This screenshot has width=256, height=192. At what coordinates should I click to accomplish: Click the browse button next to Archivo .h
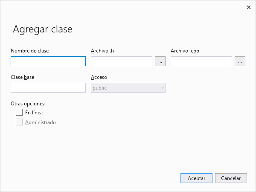160,61
